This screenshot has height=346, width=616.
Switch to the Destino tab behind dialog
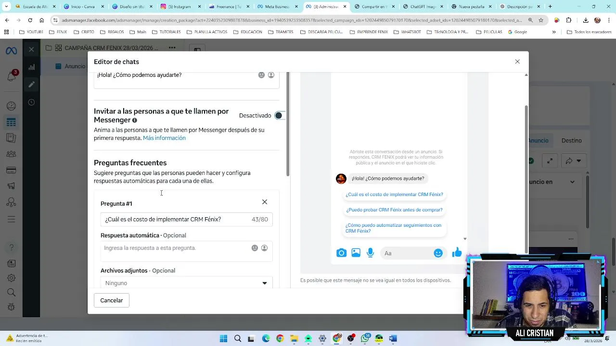pyautogui.click(x=572, y=141)
